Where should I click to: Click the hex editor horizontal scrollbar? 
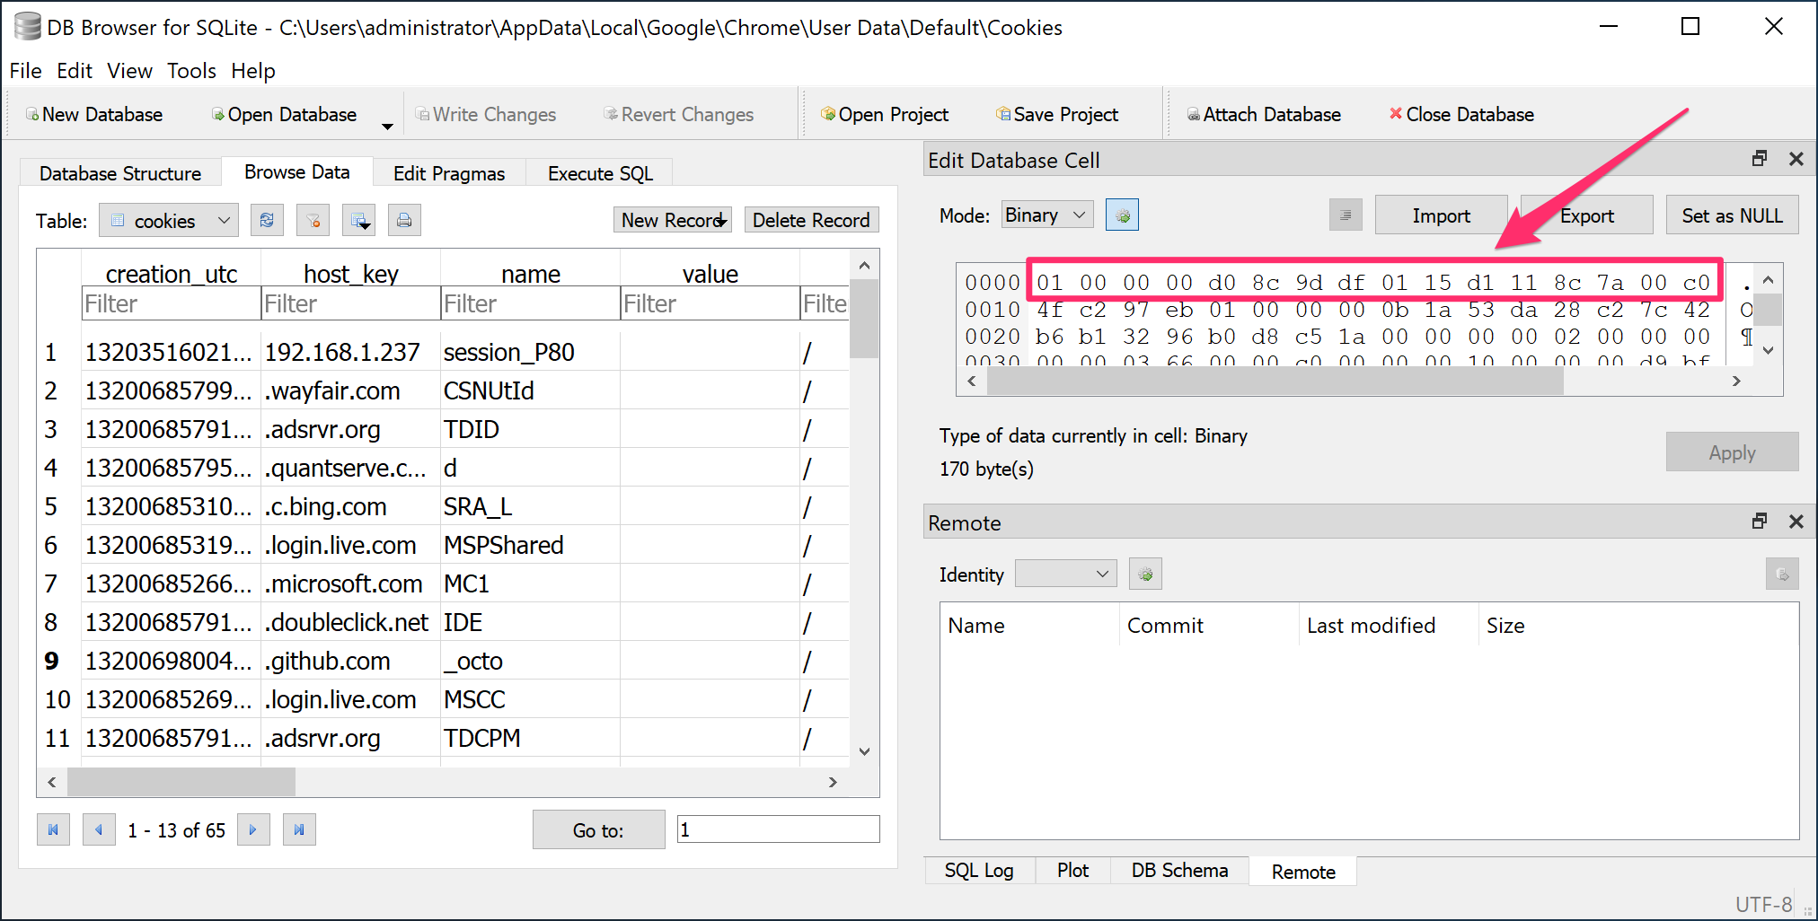click(x=1275, y=382)
